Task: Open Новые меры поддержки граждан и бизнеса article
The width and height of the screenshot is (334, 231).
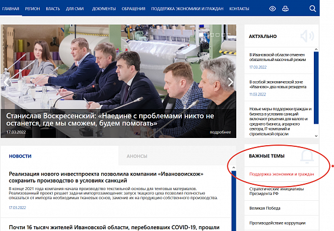Action: [280, 121]
